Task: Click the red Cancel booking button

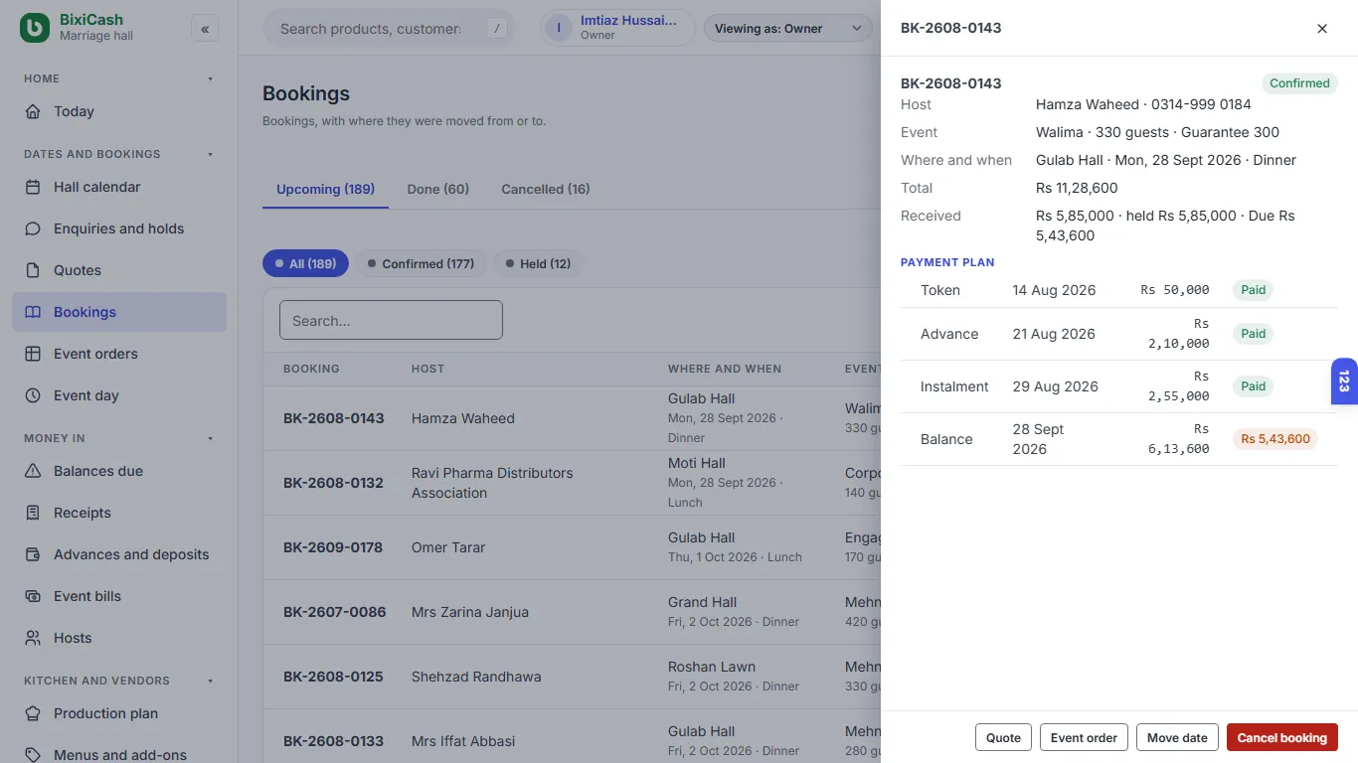Action: [x=1282, y=737]
